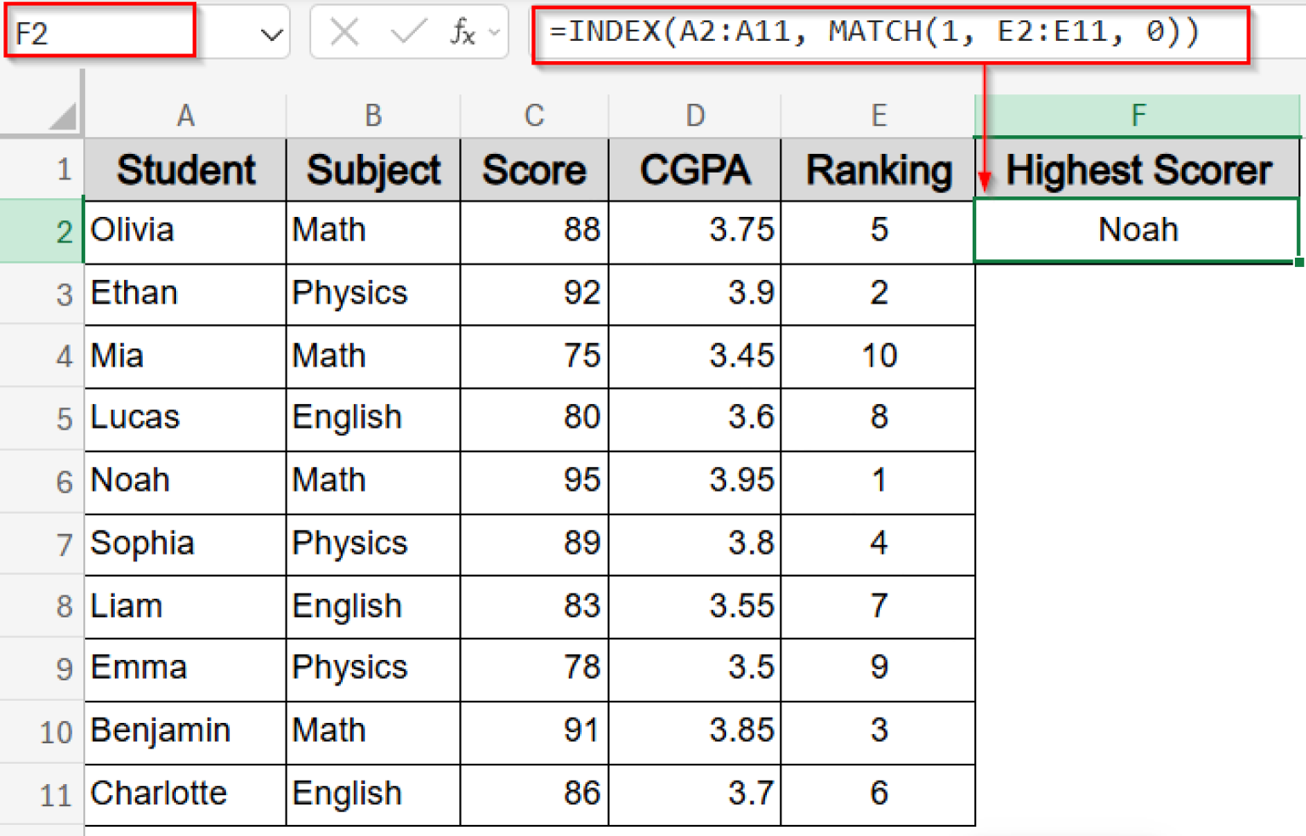
Task: Click the Insert Function (fx) icon
Action: pyautogui.click(x=463, y=32)
